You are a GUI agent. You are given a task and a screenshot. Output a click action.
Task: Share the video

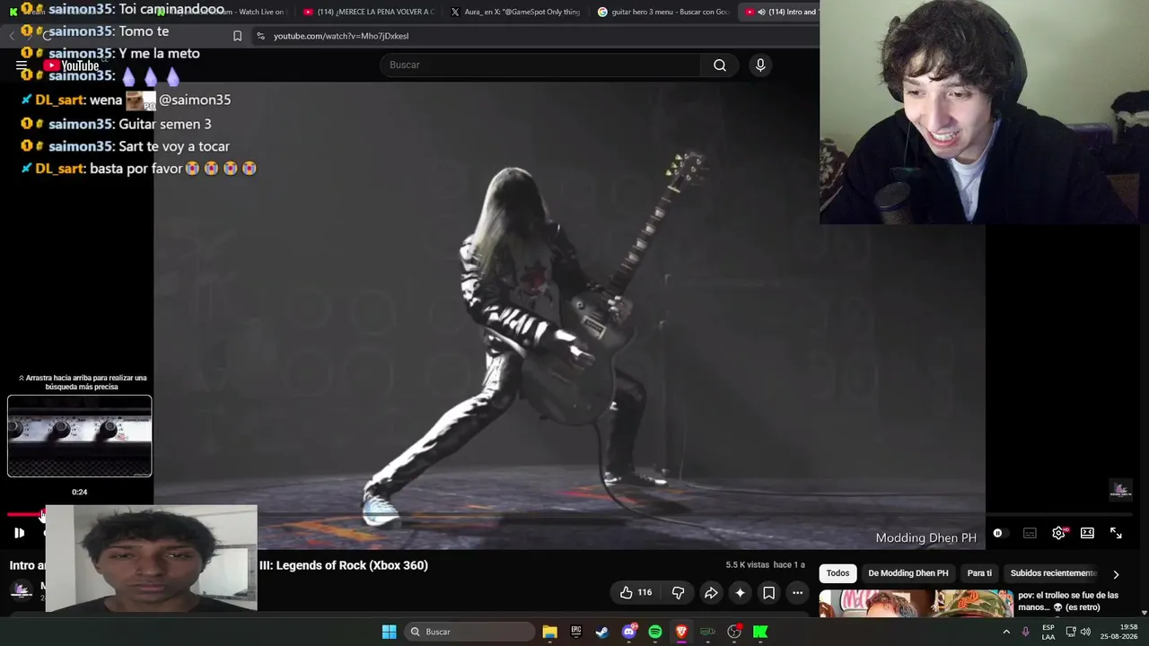[x=710, y=592]
